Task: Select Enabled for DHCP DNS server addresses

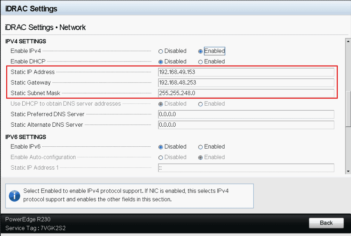Action: (200, 104)
